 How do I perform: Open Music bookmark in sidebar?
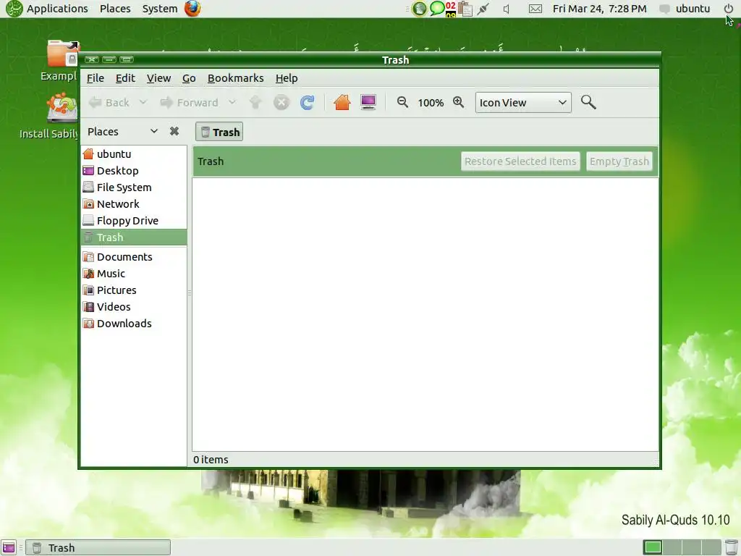pyautogui.click(x=134, y=273)
